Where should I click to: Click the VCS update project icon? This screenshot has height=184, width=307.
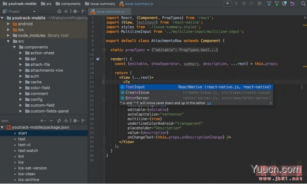pyautogui.click(x=269, y=4)
